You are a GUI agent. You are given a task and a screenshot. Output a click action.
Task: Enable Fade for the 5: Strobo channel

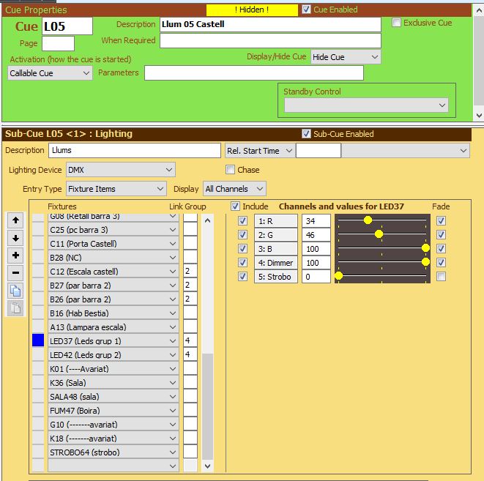tap(441, 277)
